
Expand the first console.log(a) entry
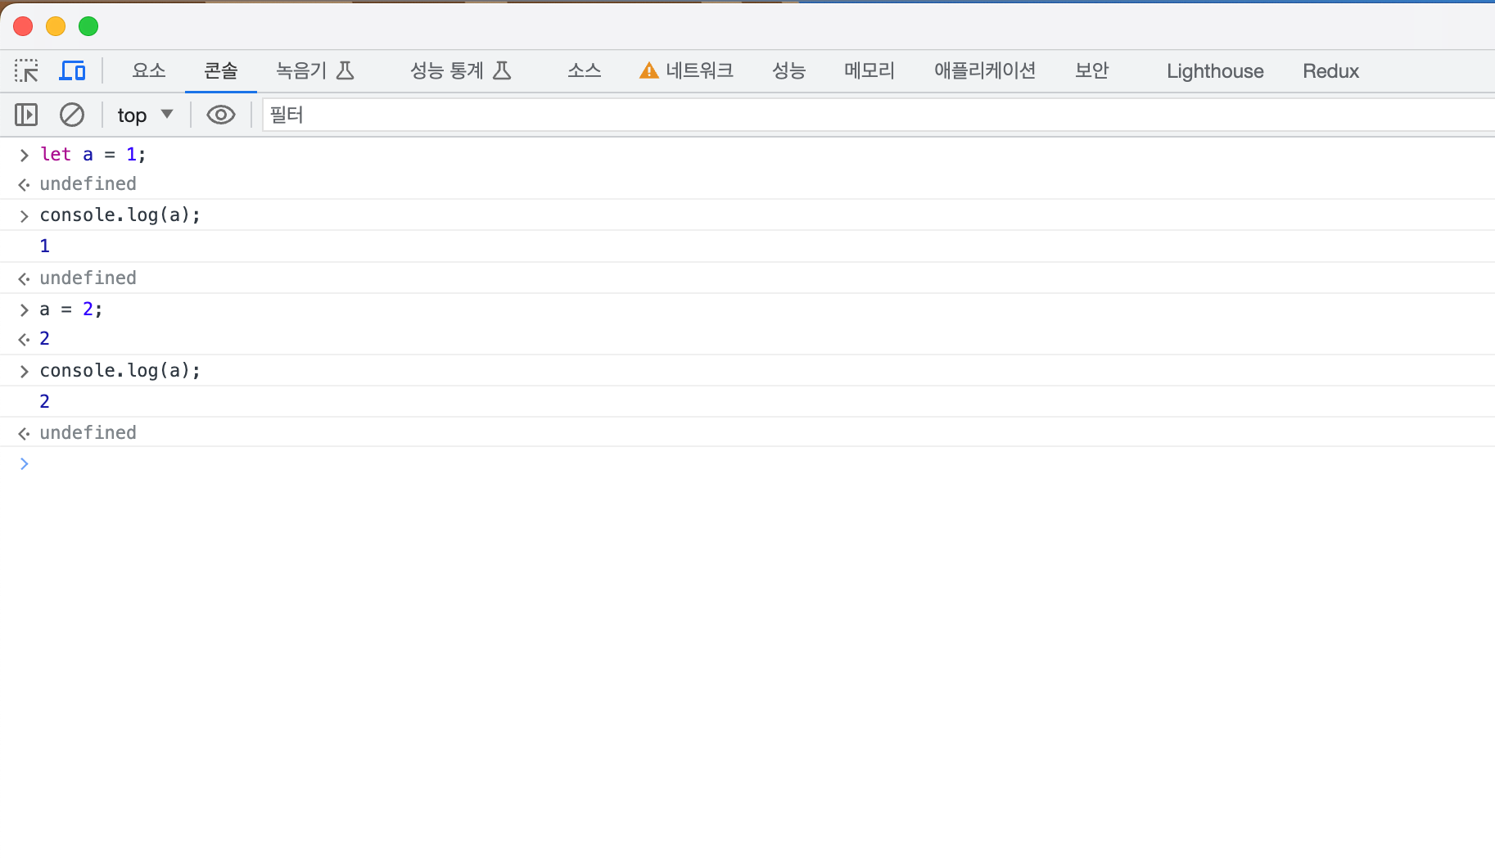click(24, 215)
